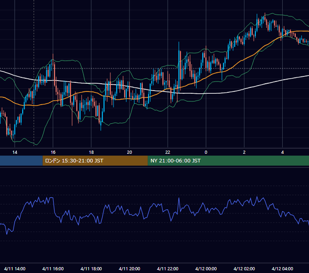
Task: Click the NY 21:00-06:00 JST session bar
Action: click(229, 161)
